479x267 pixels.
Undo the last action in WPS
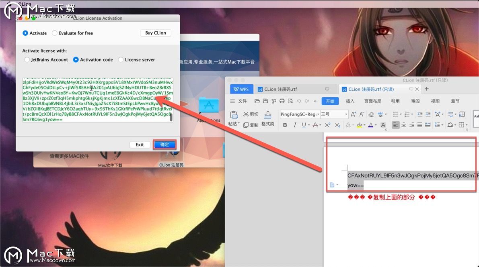pyautogui.click(x=299, y=101)
